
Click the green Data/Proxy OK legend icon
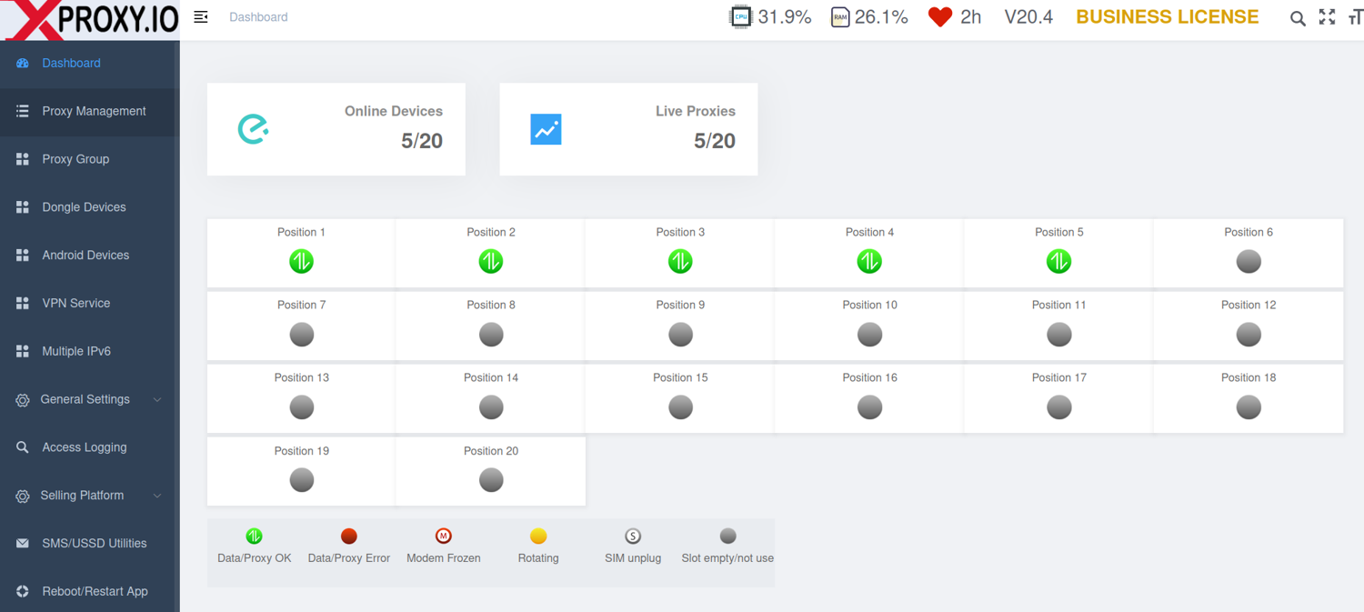click(255, 536)
